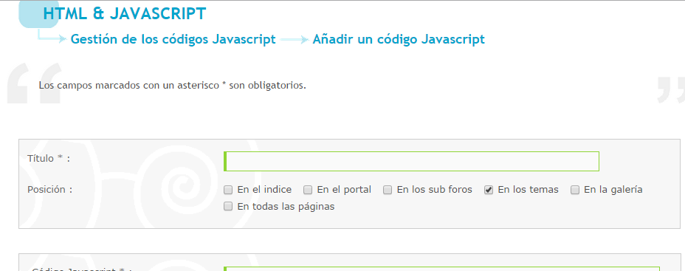The image size is (685, 271).
Task: Click the blue square icon beside HTML & JAVASCRIPT
Action: tap(38, 15)
